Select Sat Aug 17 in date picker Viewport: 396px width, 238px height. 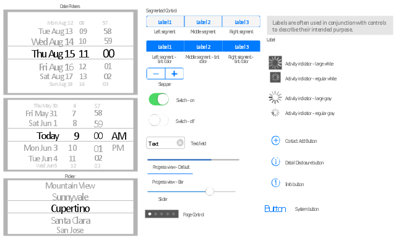pyautogui.click(x=56, y=76)
